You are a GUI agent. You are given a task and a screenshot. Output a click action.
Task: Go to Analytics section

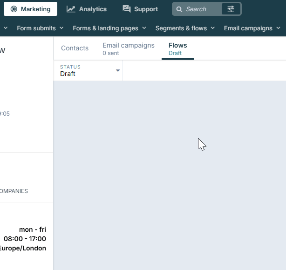(87, 9)
